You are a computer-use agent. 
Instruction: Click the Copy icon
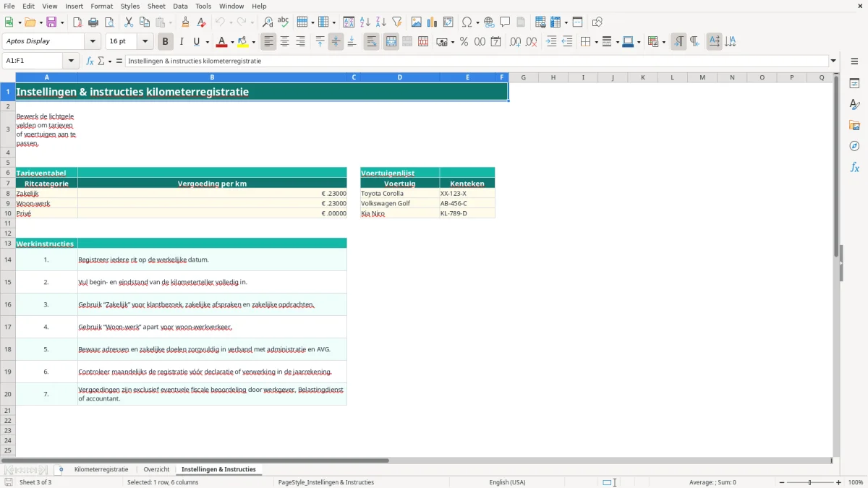tap(145, 22)
